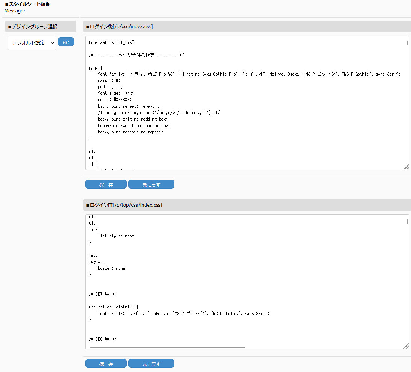Screen dimensions: 411x372
Task: Grab the resize handle of ログイン後 editor
Action: (x=406, y=167)
